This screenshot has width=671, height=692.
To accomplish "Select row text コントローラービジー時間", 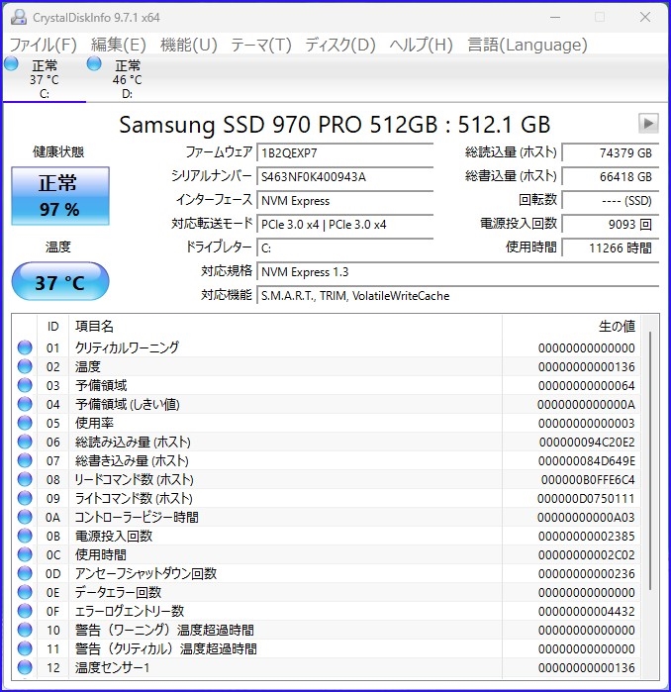I will 137,517.
